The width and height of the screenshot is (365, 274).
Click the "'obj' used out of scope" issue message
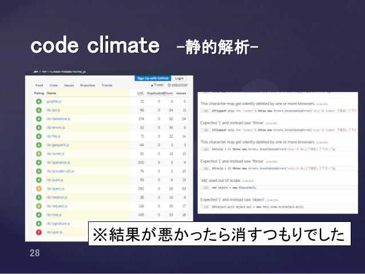pos(221,180)
